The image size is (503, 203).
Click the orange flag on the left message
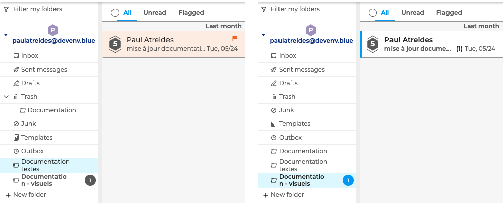point(235,38)
